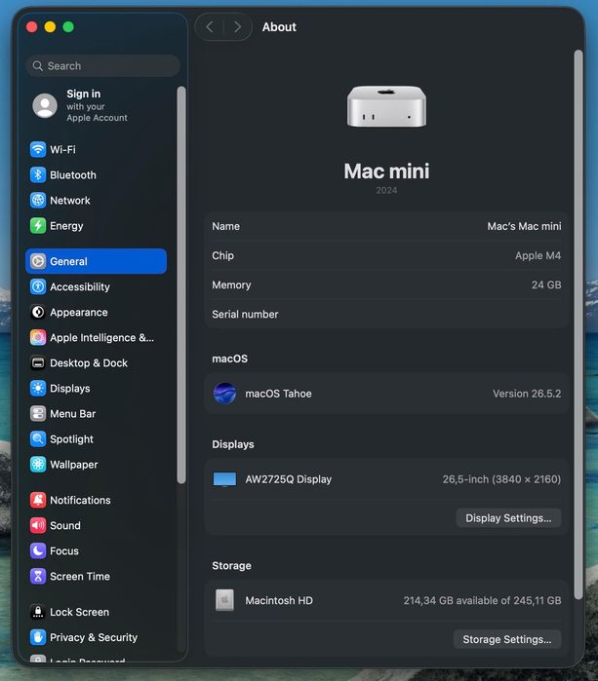
Task: Click the Macintosh HD drive icon
Action: tap(224, 600)
